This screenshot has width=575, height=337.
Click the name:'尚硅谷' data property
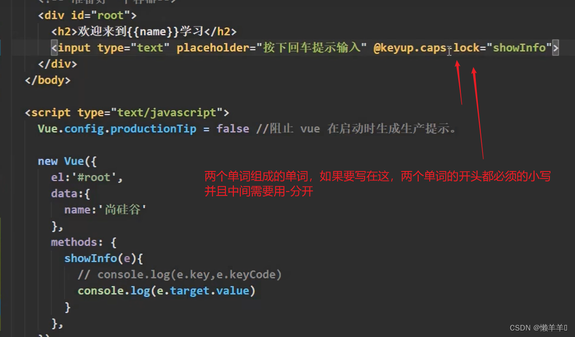105,209
